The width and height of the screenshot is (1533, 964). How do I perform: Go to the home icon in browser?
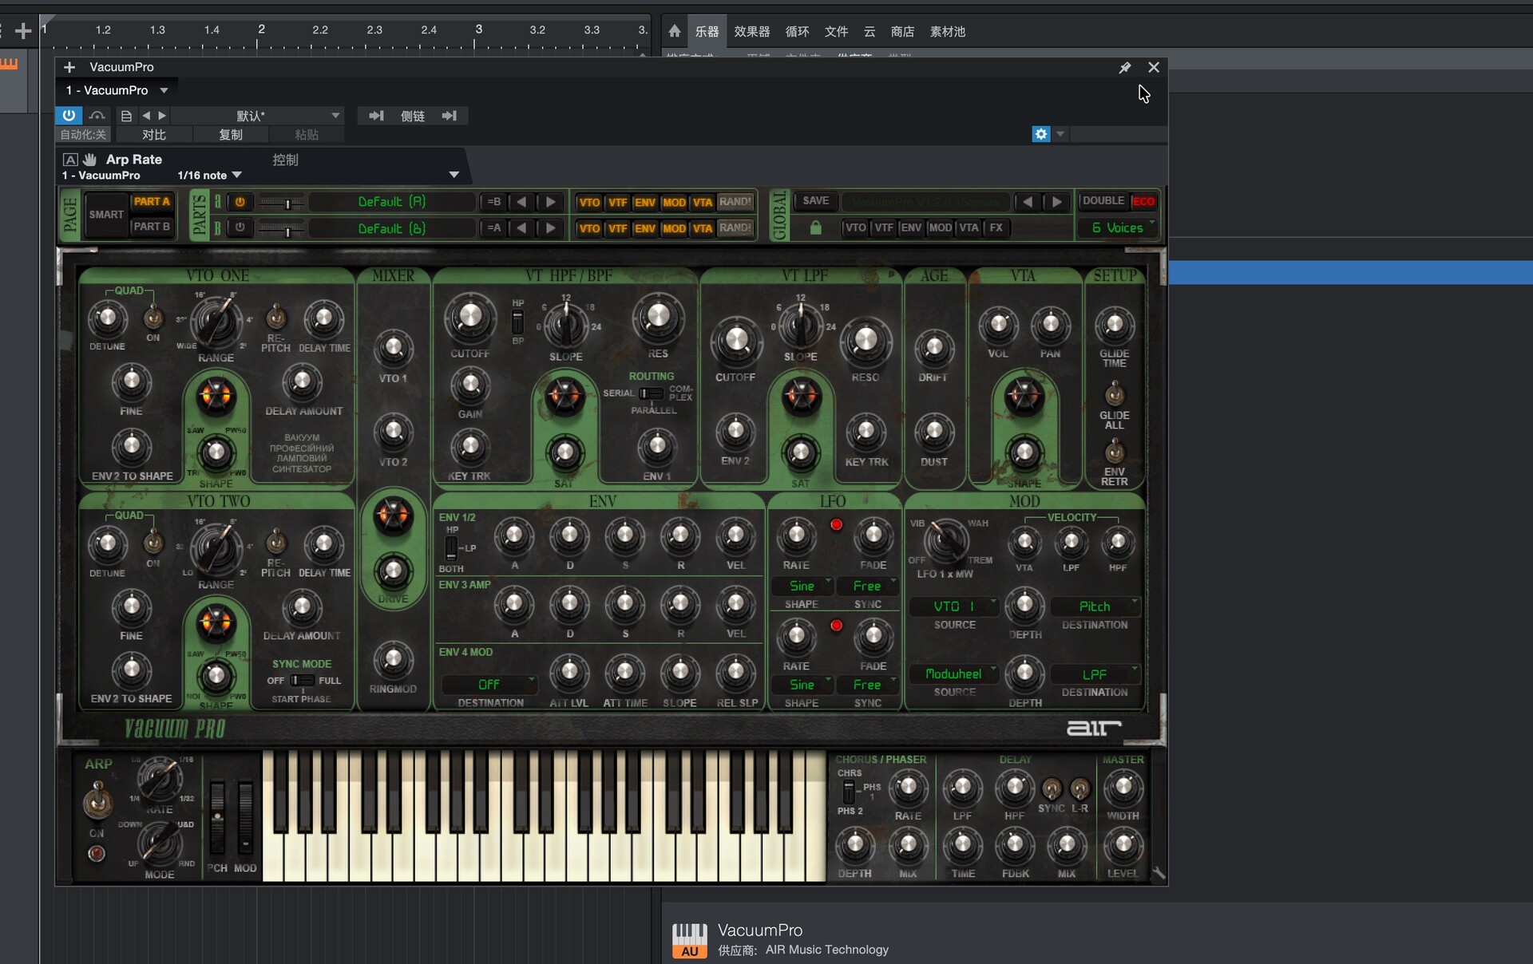[x=675, y=31]
